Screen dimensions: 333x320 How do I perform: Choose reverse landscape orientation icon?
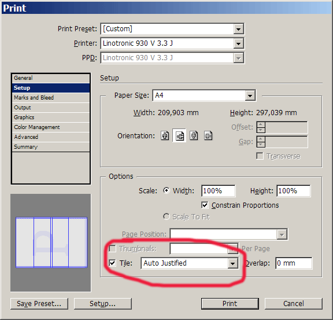click(x=208, y=135)
